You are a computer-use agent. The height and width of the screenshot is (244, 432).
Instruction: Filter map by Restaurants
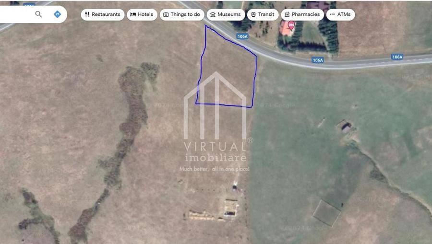(103, 14)
